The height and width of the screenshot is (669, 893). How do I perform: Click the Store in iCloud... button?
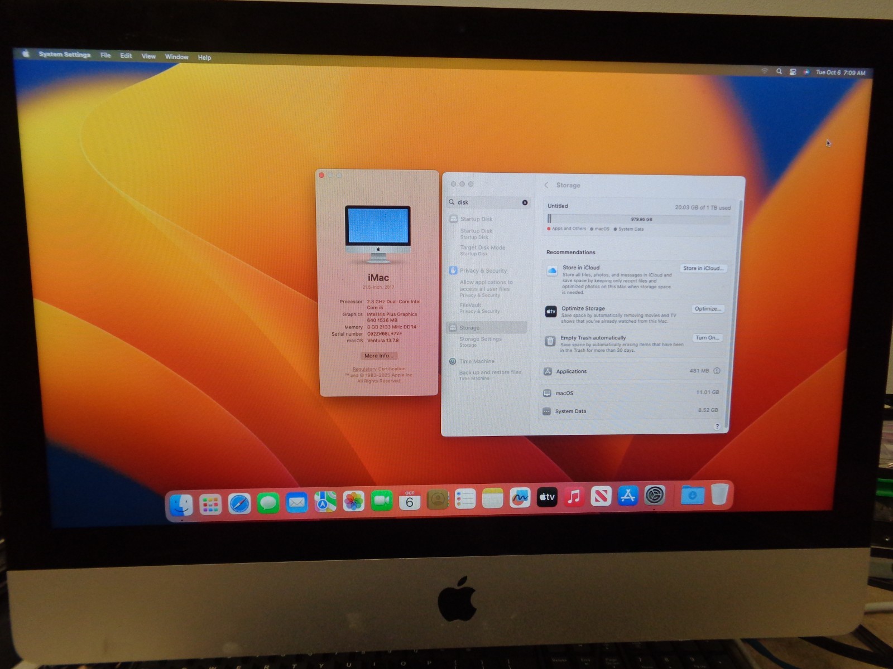point(703,268)
